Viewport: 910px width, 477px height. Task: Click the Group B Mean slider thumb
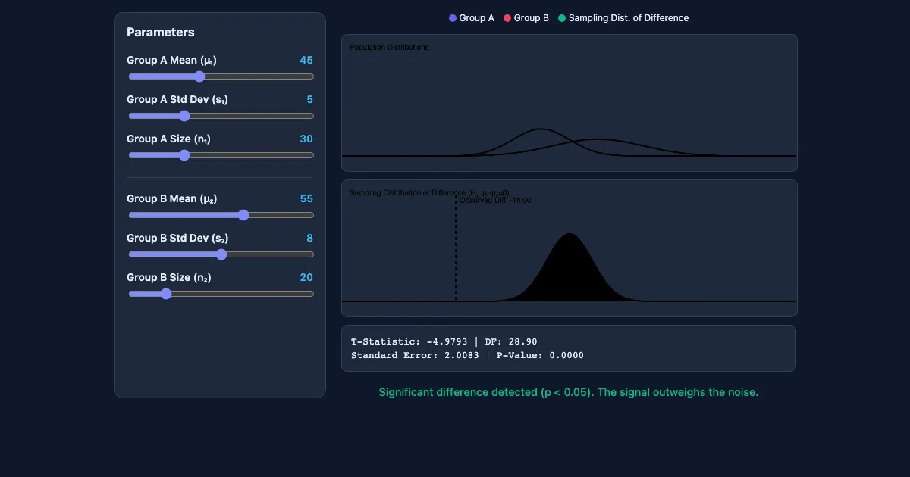click(243, 215)
